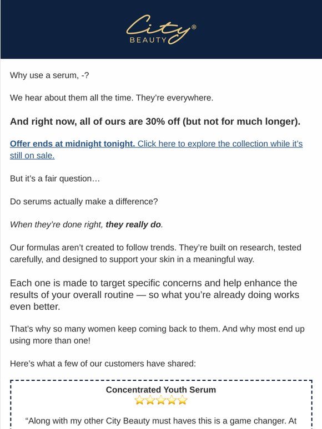Click the 'Do serums actually make a difference?' line
Image resolution: width=322 pixels, height=429 pixels.
tap(84, 201)
